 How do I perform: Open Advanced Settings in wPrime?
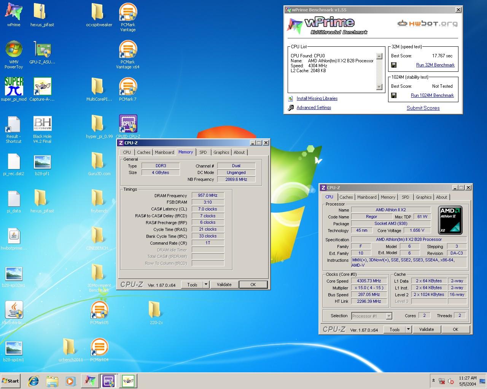click(314, 108)
